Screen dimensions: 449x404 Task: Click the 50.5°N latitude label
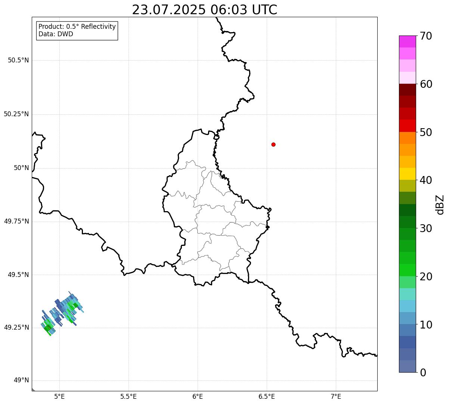(18, 60)
